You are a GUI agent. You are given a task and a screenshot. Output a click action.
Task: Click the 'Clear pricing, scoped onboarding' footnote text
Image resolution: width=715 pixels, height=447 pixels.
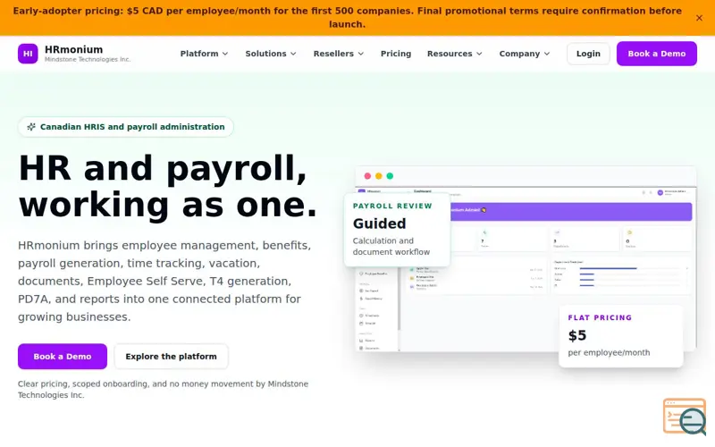click(x=164, y=390)
